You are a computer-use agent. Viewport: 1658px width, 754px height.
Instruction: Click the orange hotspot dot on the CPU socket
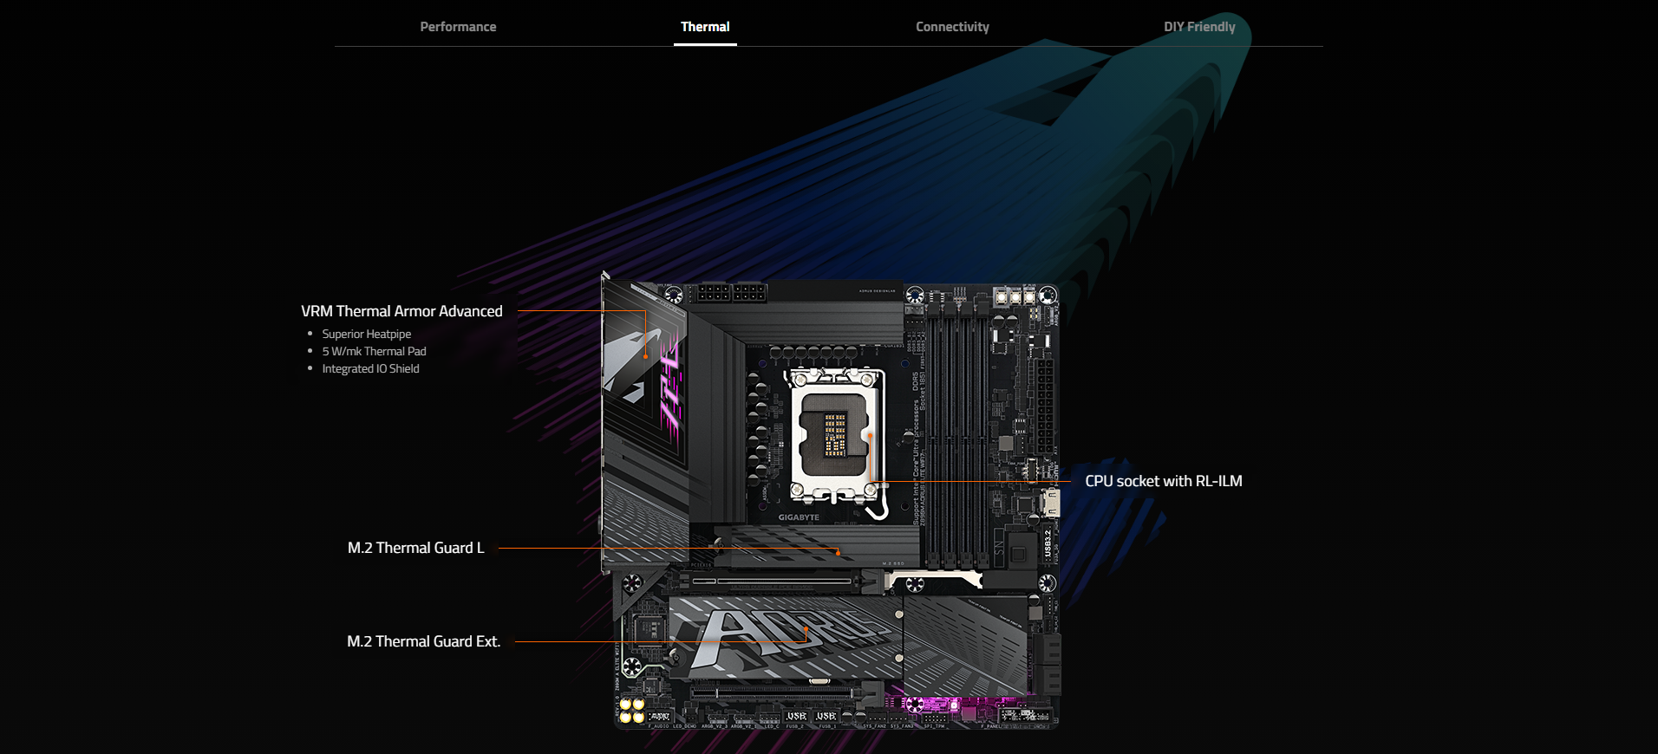pyautogui.click(x=870, y=435)
